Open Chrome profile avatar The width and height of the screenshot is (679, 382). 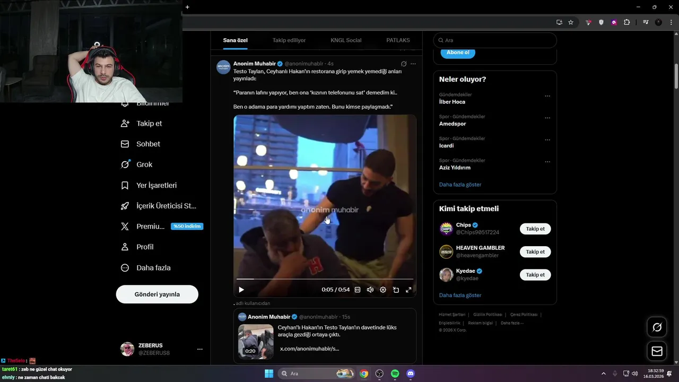(658, 22)
